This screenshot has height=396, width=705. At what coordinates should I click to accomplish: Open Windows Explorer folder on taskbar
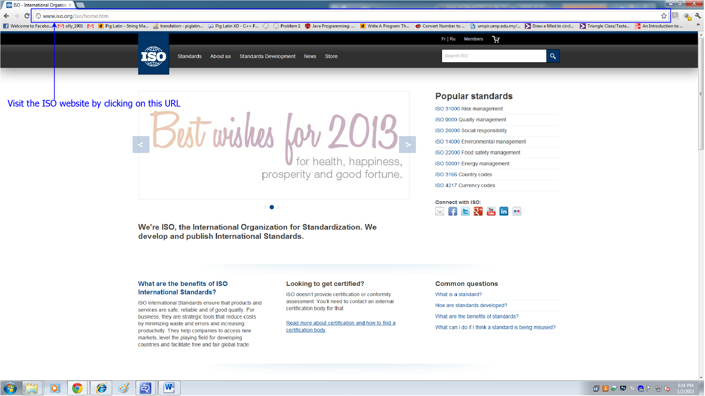pos(32,388)
